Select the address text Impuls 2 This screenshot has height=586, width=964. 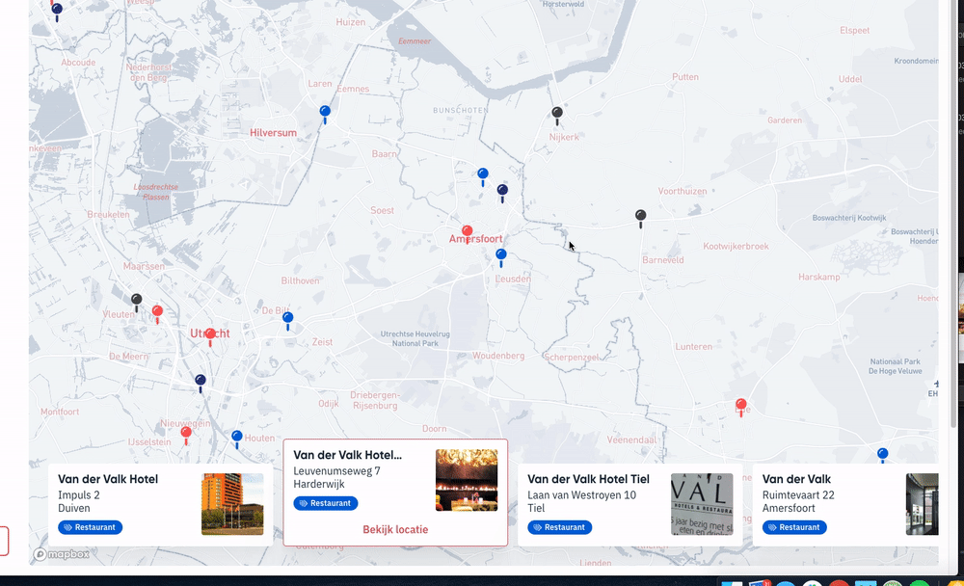79,495
